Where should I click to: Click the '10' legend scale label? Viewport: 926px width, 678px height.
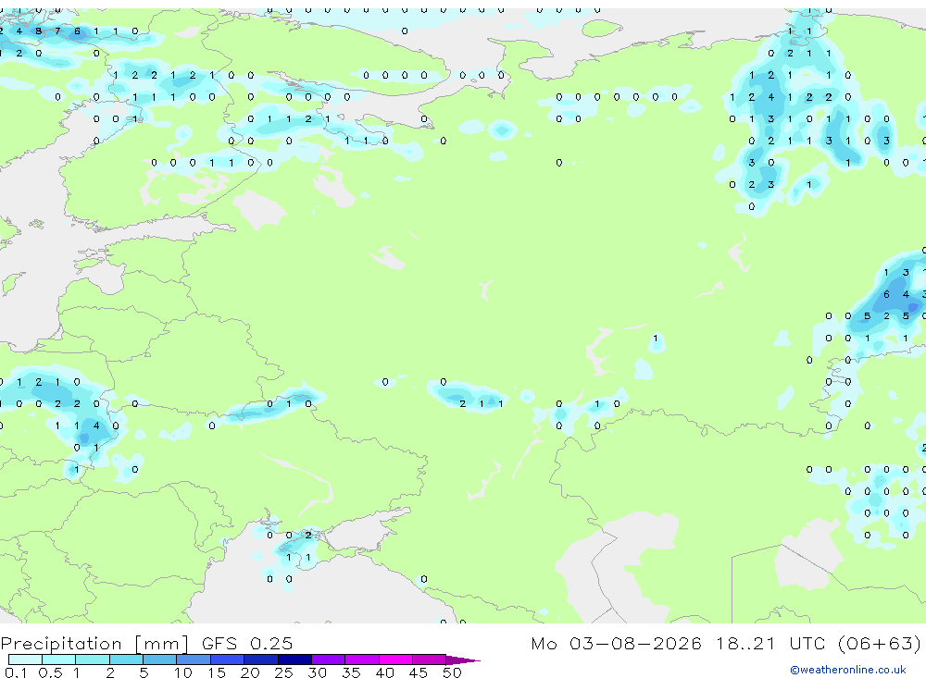point(183,672)
